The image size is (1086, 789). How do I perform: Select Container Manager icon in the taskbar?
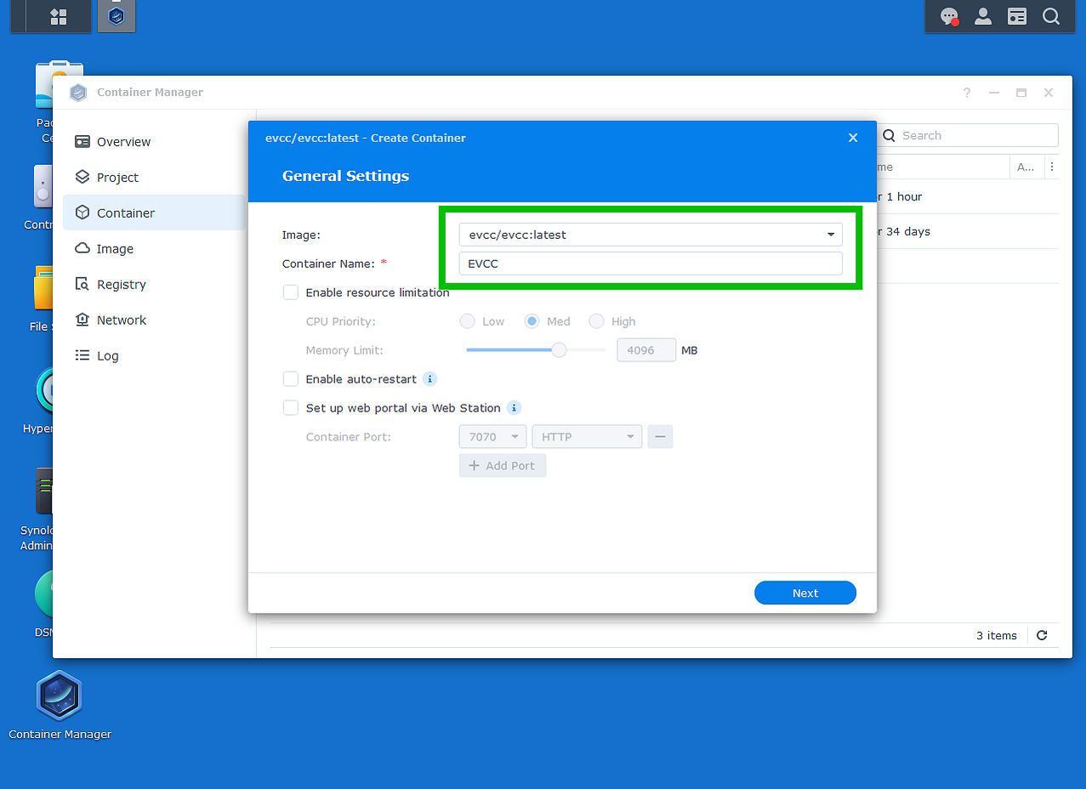[x=117, y=16]
